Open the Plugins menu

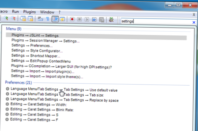[29, 12]
